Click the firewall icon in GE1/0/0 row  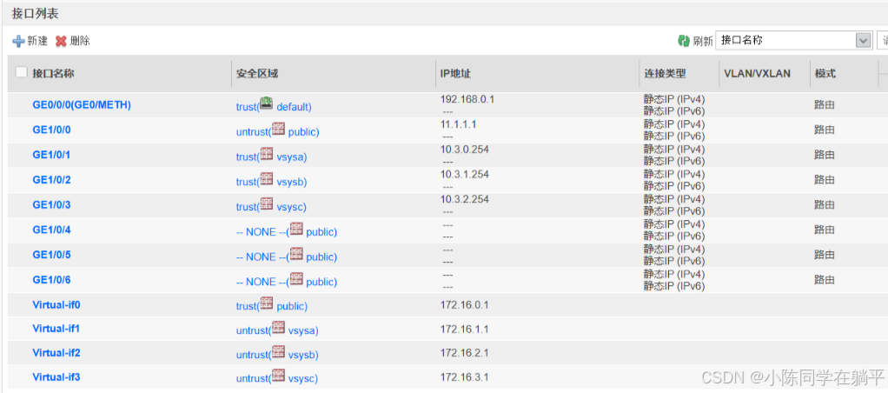[278, 130]
